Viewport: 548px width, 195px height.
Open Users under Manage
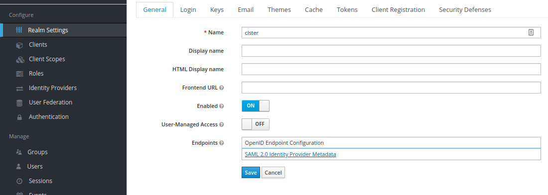pos(35,166)
